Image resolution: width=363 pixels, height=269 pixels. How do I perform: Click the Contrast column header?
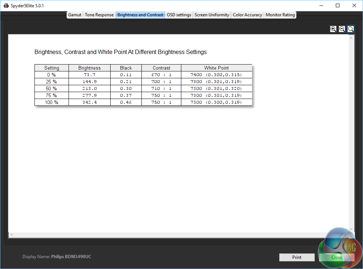161,68
